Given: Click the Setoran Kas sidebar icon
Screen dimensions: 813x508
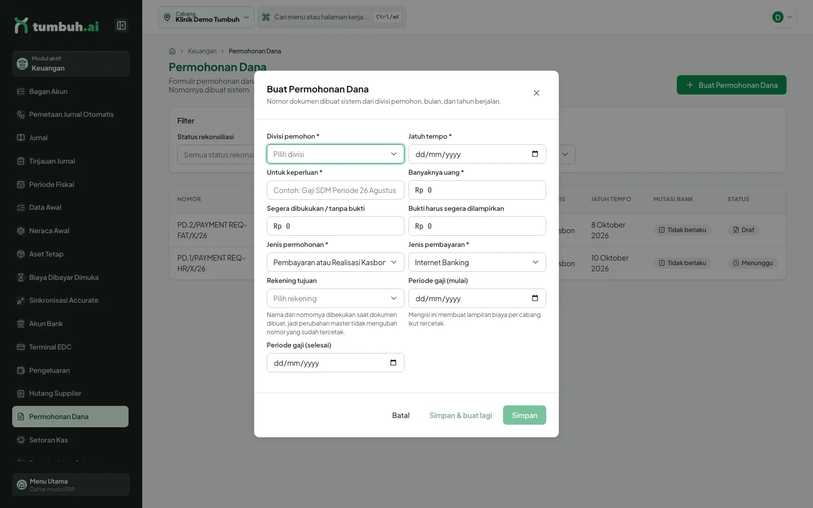Looking at the screenshot, I should pyautogui.click(x=21, y=440).
